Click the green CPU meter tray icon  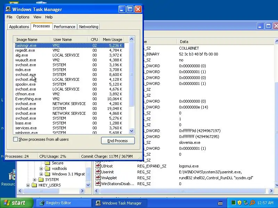click(x=234, y=203)
